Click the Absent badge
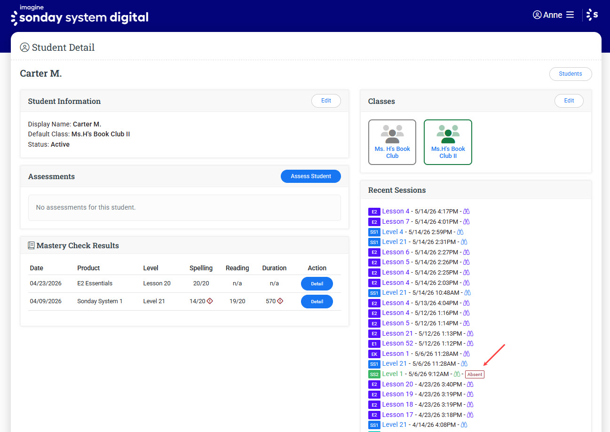The width and height of the screenshot is (610, 432). click(475, 374)
